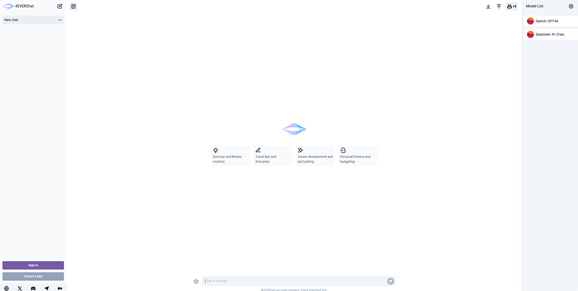This screenshot has height=291, width=578.
Task: Click the send message button
Action: point(391,281)
